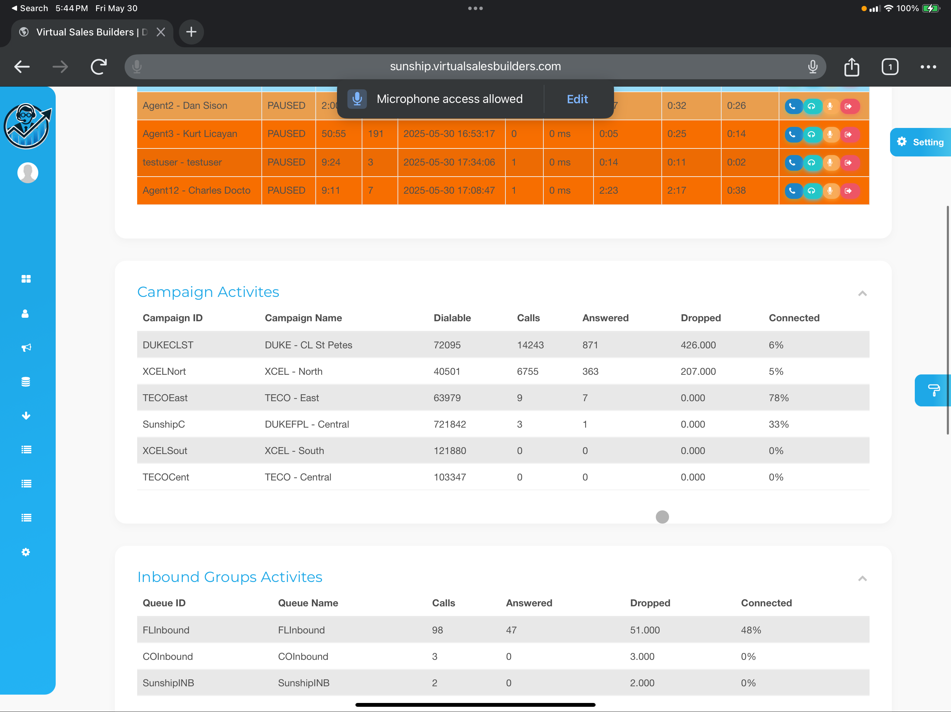Viewport: 951px width, 712px height.
Task: Open the browser three-dot more menu
Action: [x=928, y=67]
